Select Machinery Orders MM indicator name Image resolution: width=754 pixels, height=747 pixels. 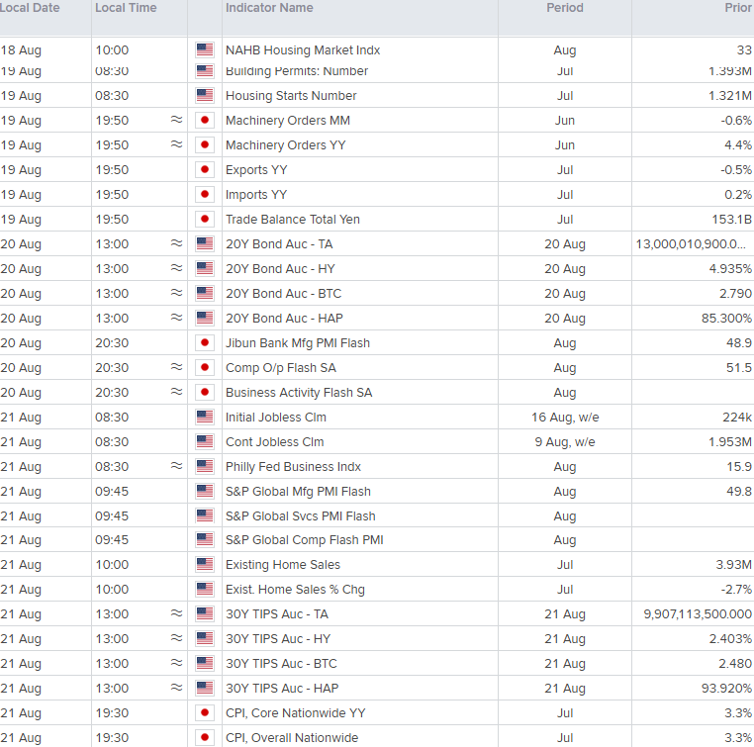288,120
